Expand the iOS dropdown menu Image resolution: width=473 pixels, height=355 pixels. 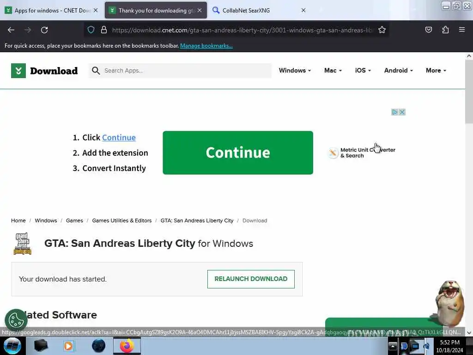pos(363,70)
